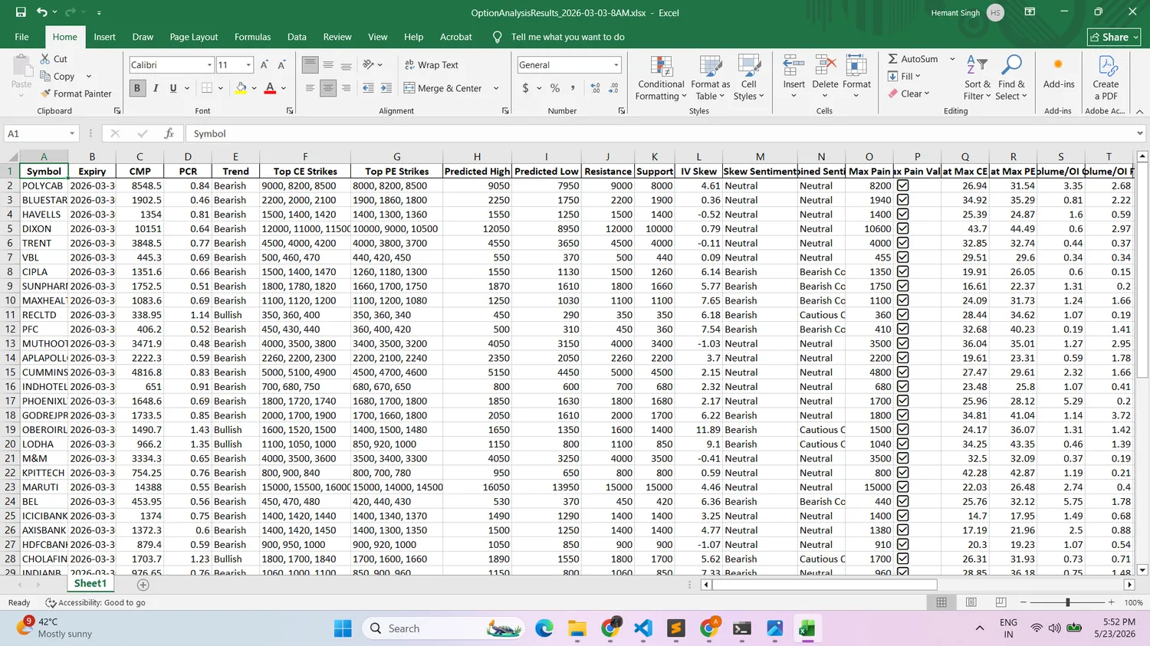Switch to the Page Layout tab
Image resolution: width=1150 pixels, height=646 pixels.
click(194, 37)
